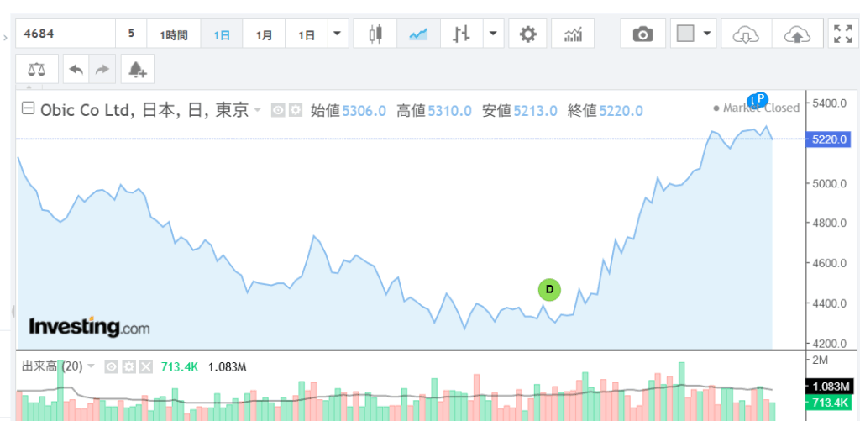Save chart layout to cloud
The height and width of the screenshot is (421, 860).
pos(798,34)
